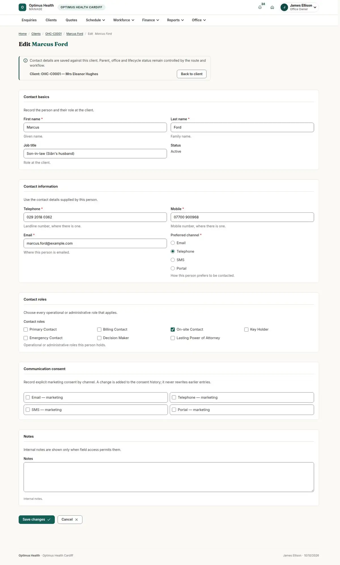Click the info icon in notice banner
The image size is (340, 565).
click(x=25, y=60)
